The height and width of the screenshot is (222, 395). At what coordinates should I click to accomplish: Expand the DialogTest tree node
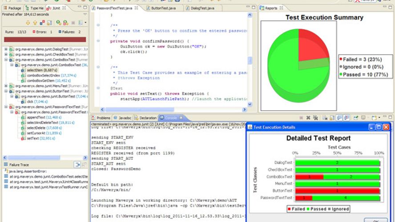(6, 48)
